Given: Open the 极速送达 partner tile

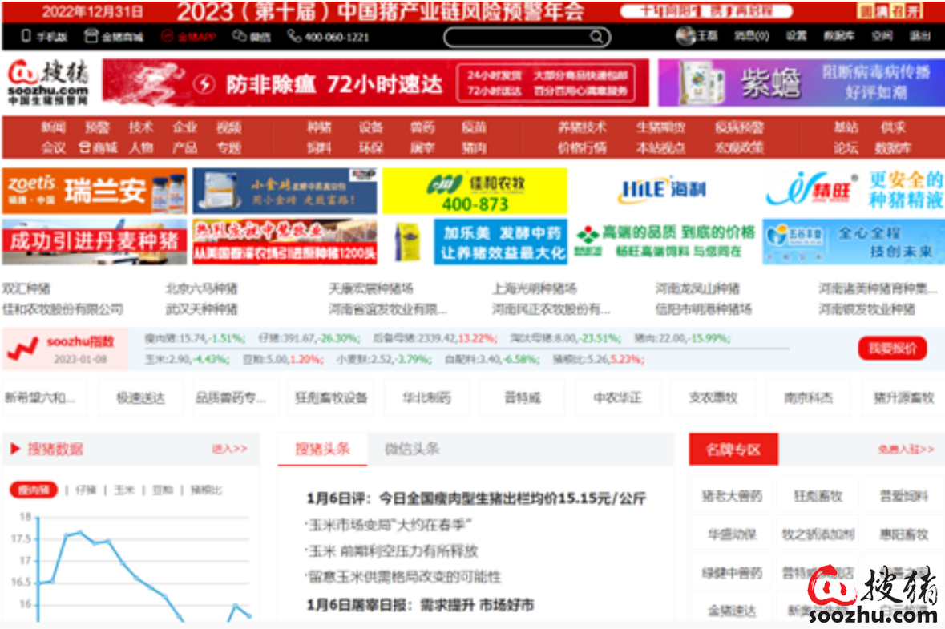Looking at the screenshot, I should point(141,397).
